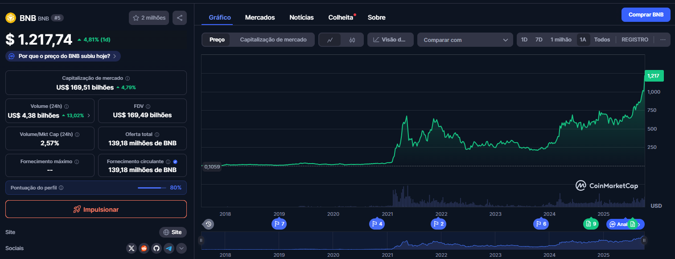Viewport: 675px width, 259px height.
Task: Open the Comparar com dropdown
Action: pos(465,40)
